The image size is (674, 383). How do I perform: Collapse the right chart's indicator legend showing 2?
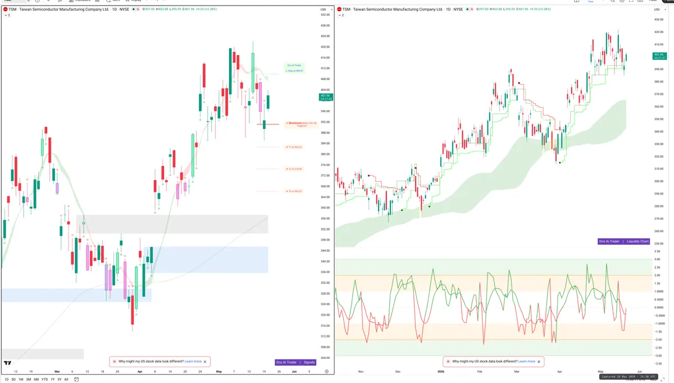[341, 15]
